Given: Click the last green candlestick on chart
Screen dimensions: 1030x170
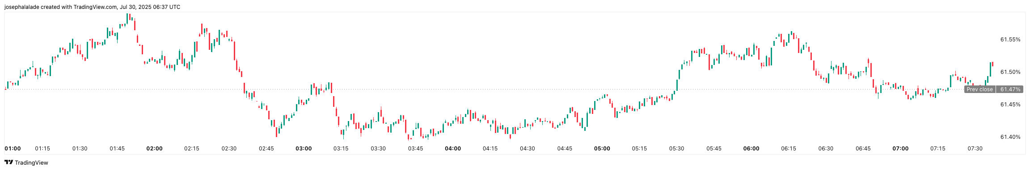Looking at the screenshot, I should tap(990, 69).
